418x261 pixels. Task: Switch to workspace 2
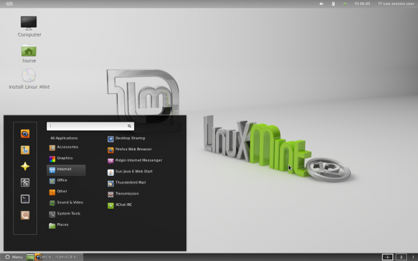pos(401,257)
